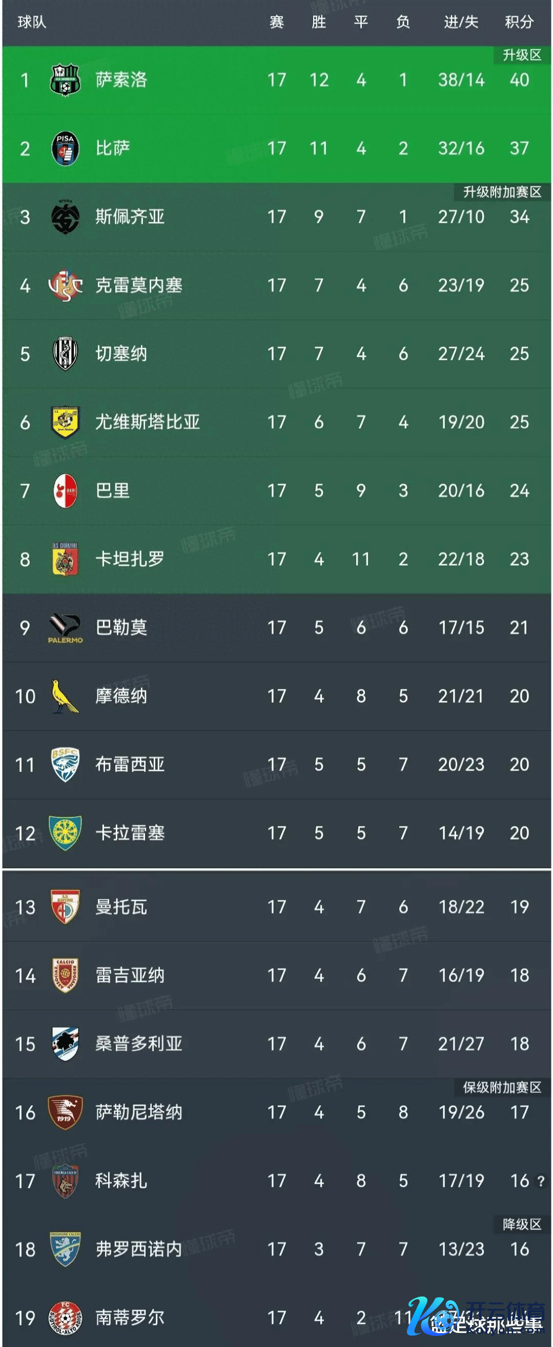The image size is (553, 1347).
Task: Click the Sassuolo (萨索洛) club crest
Action: coord(65,80)
